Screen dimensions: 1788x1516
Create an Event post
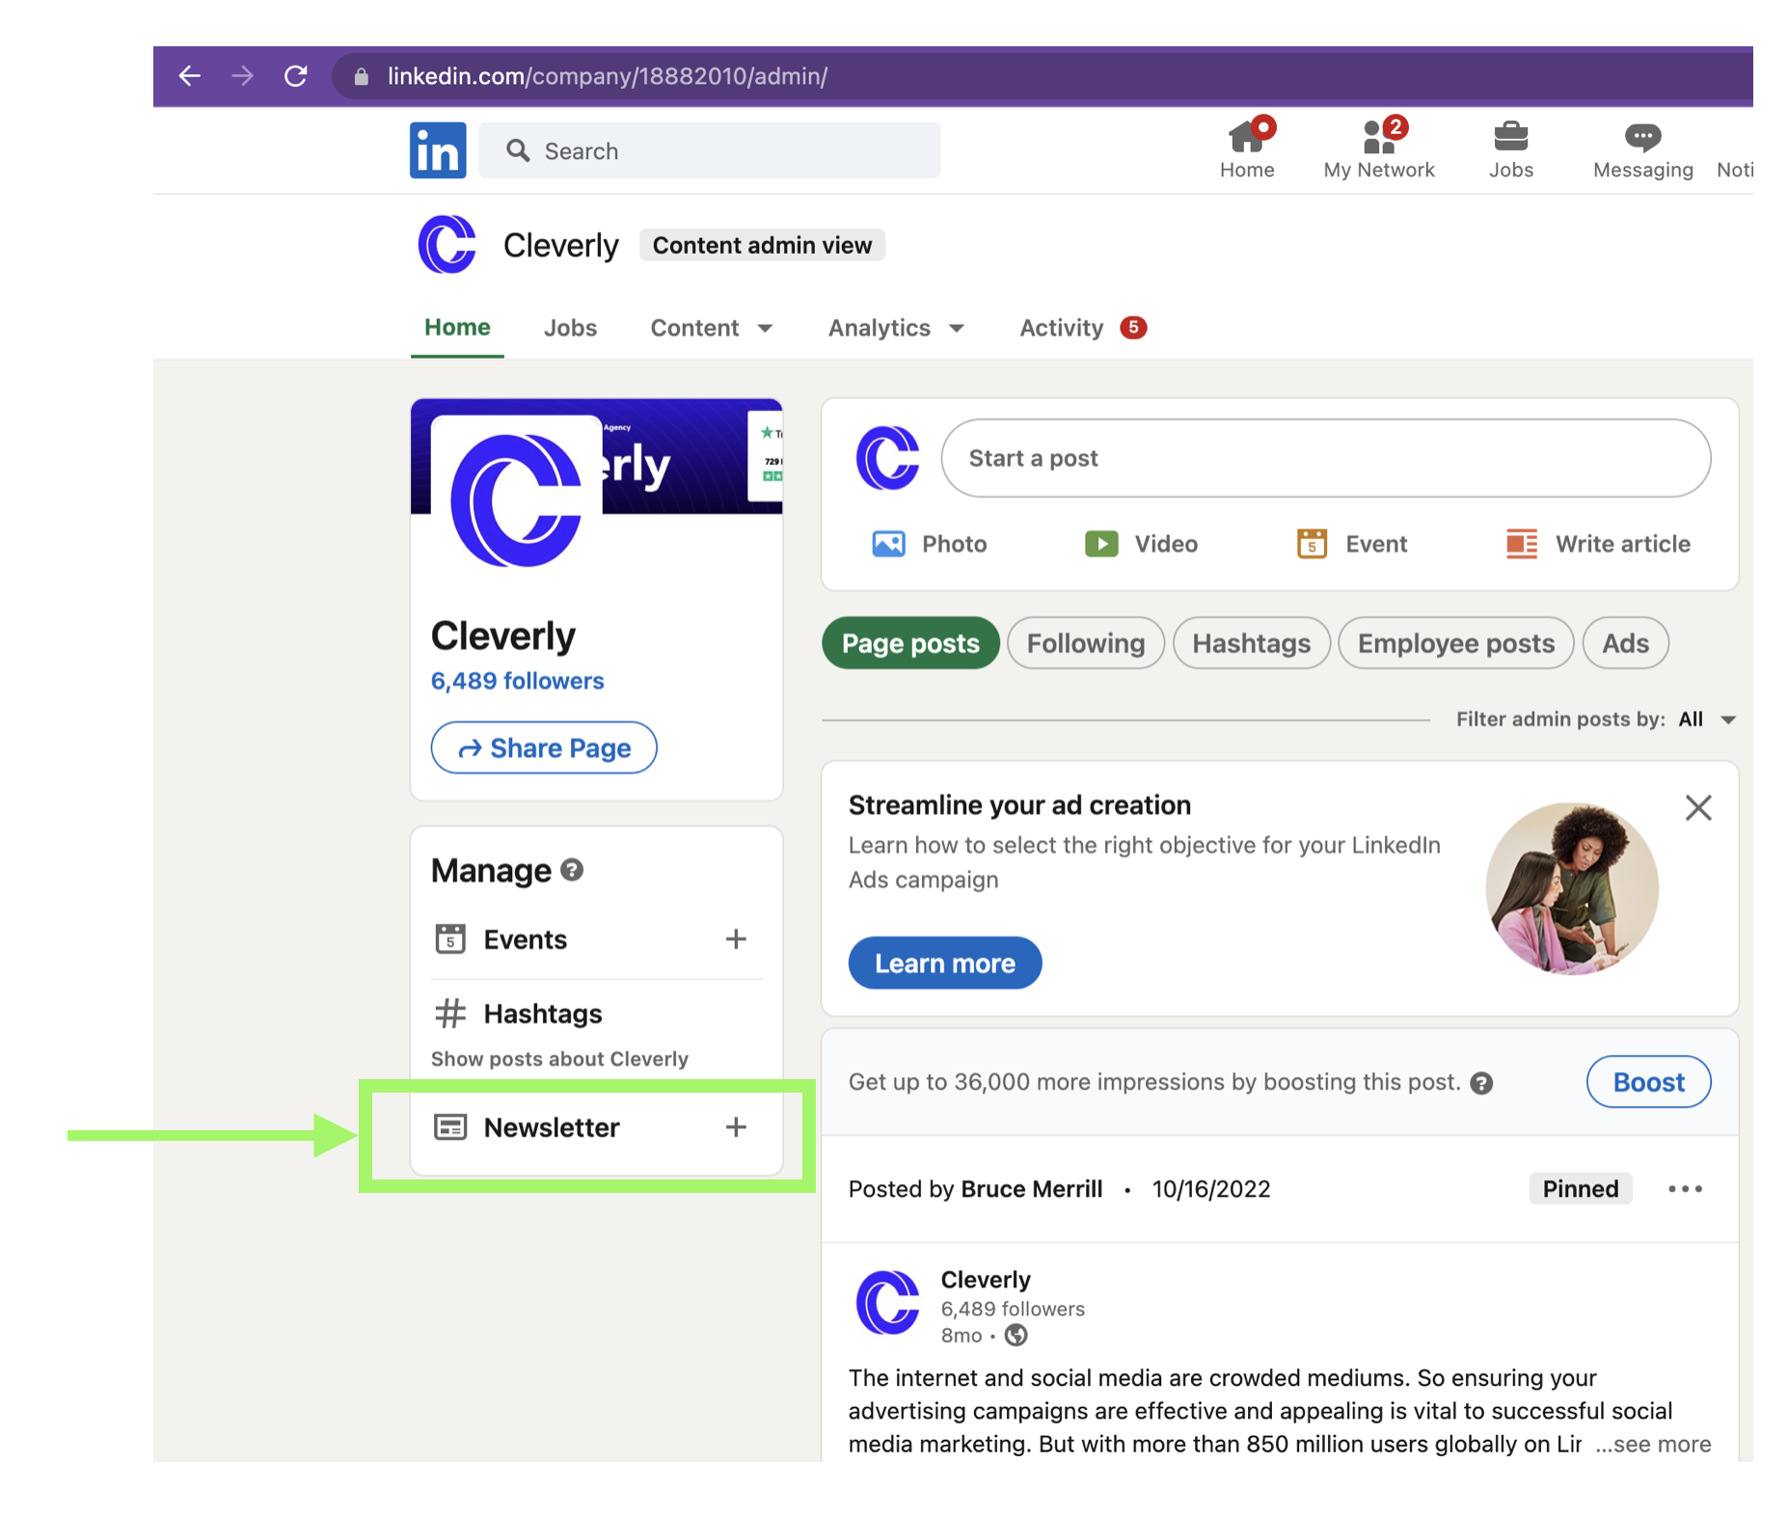(1349, 543)
